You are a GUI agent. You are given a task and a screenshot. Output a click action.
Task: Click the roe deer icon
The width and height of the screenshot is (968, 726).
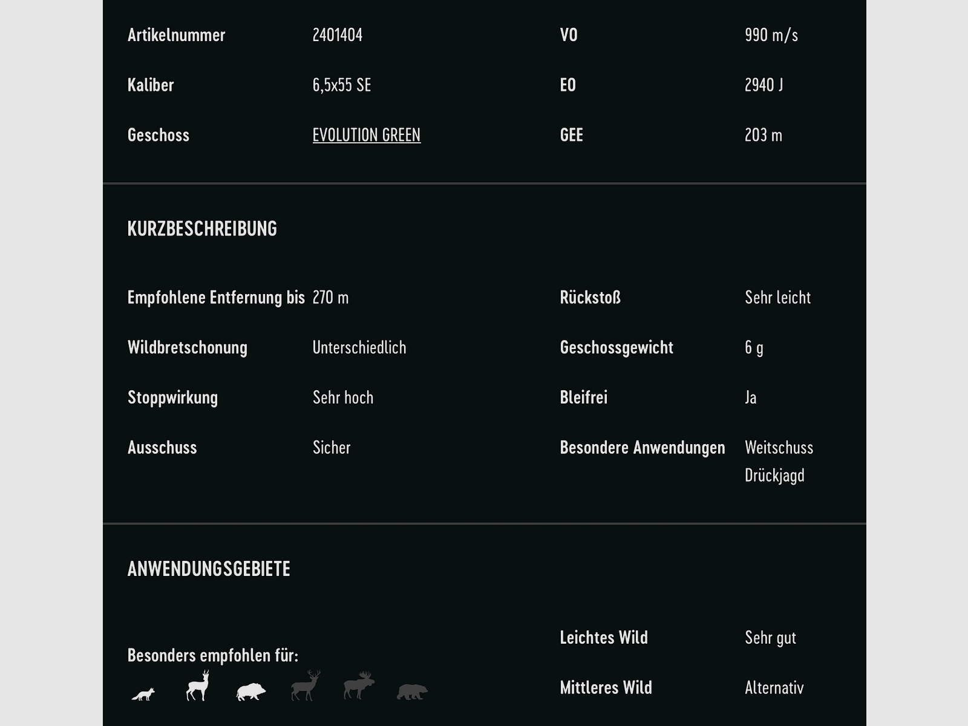click(198, 686)
